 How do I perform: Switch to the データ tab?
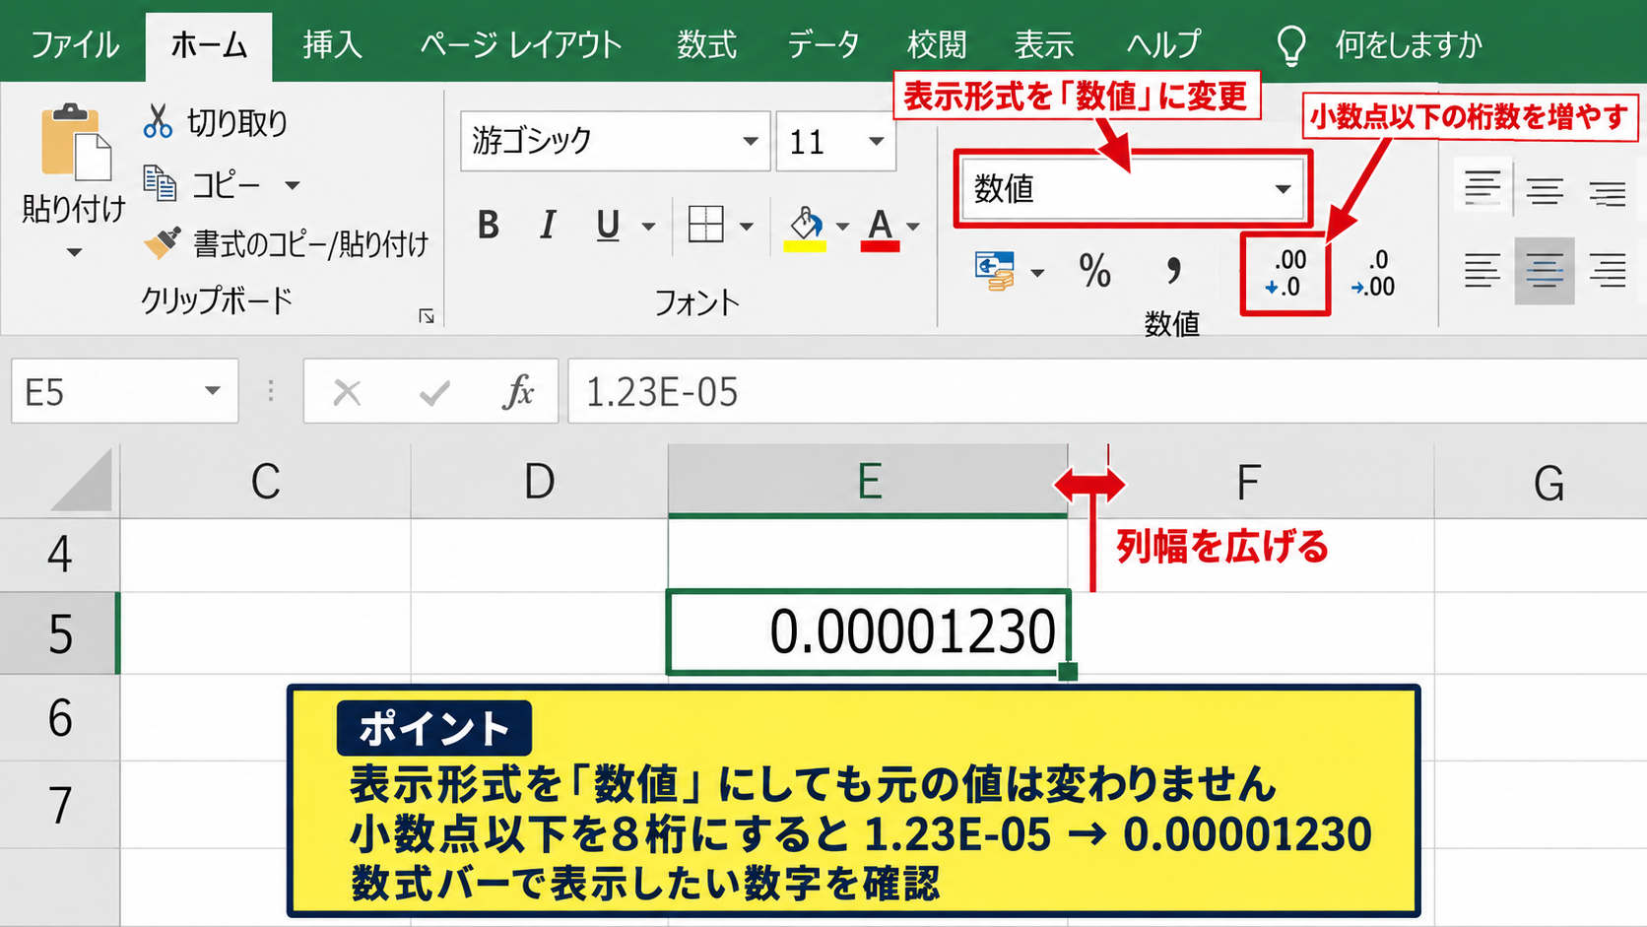pyautogui.click(x=823, y=44)
